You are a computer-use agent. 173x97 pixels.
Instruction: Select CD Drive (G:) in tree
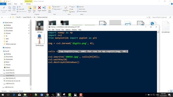point(13,81)
